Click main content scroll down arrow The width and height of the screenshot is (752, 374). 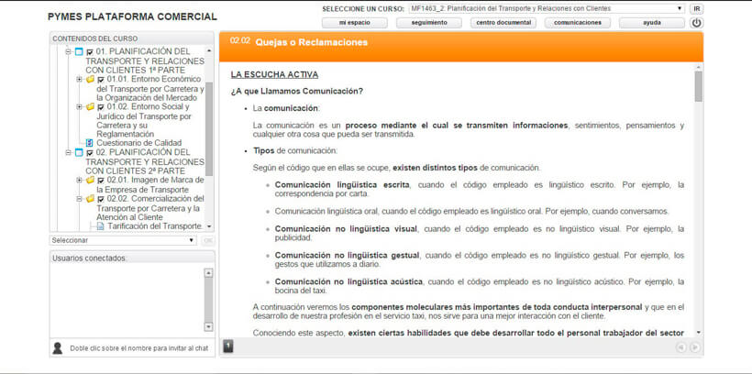[x=698, y=332]
